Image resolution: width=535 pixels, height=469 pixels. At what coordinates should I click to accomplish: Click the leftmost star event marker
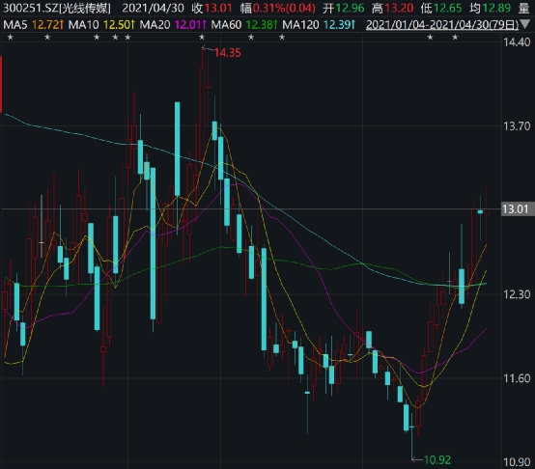(11, 37)
